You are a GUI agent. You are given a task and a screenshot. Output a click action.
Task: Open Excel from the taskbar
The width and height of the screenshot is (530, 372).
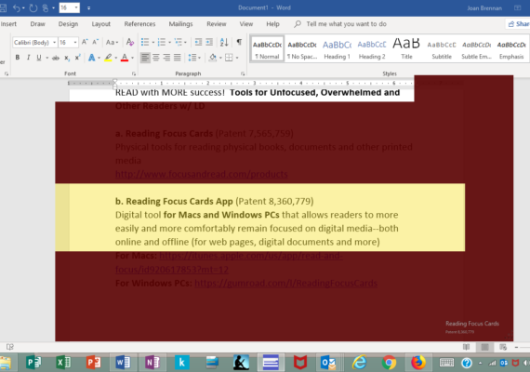(63, 363)
